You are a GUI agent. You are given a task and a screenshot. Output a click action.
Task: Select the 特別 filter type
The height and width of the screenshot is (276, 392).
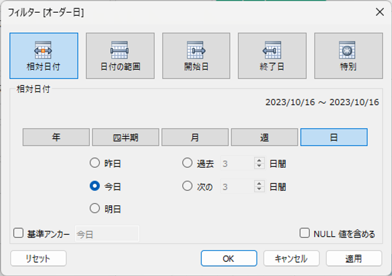pyautogui.click(x=349, y=56)
